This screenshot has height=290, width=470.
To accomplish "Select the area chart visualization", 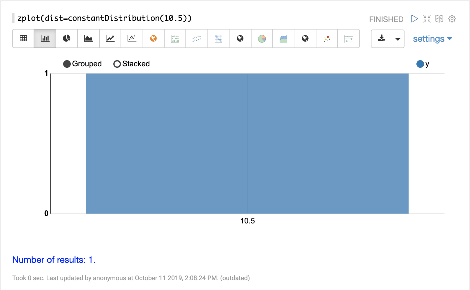I will coord(88,38).
